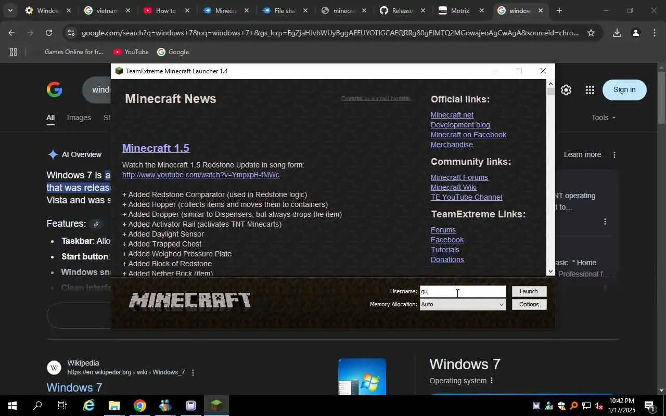This screenshot has width=666, height=416.
Task: Open Task View on the taskbar
Action: click(62, 406)
